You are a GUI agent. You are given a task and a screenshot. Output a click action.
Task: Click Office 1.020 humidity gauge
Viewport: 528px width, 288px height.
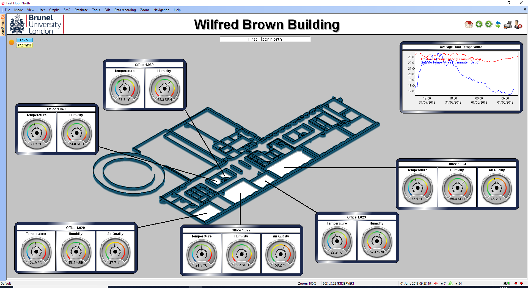(76, 252)
